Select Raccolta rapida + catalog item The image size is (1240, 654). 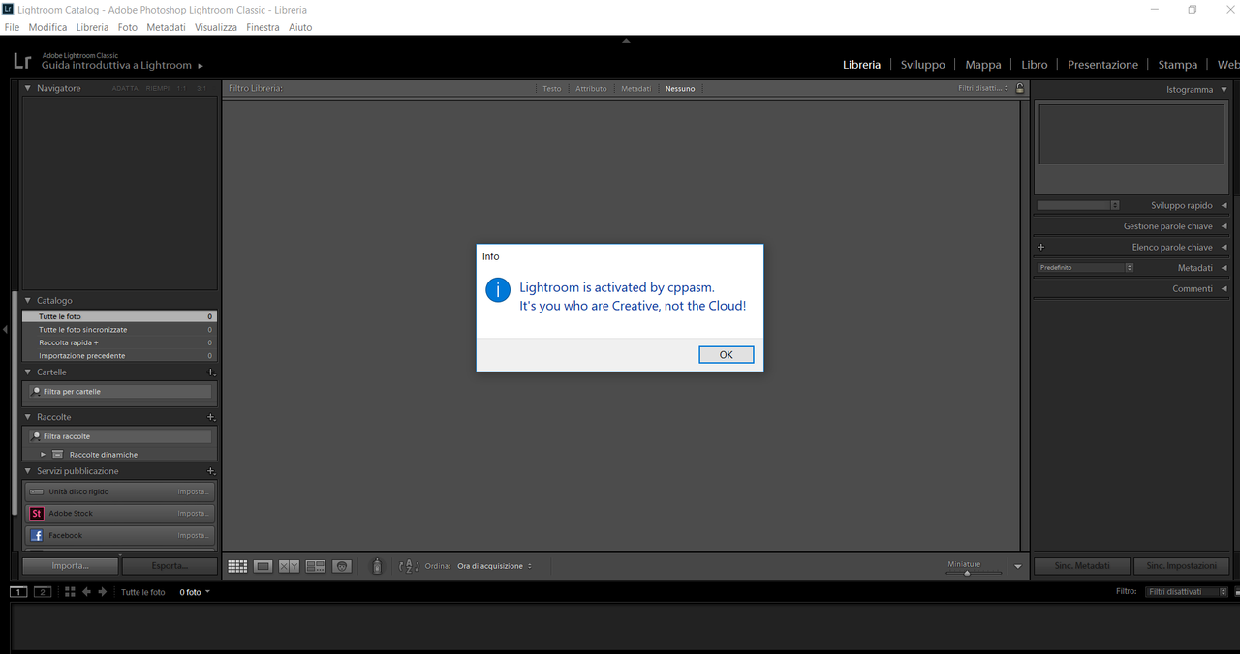pos(119,342)
